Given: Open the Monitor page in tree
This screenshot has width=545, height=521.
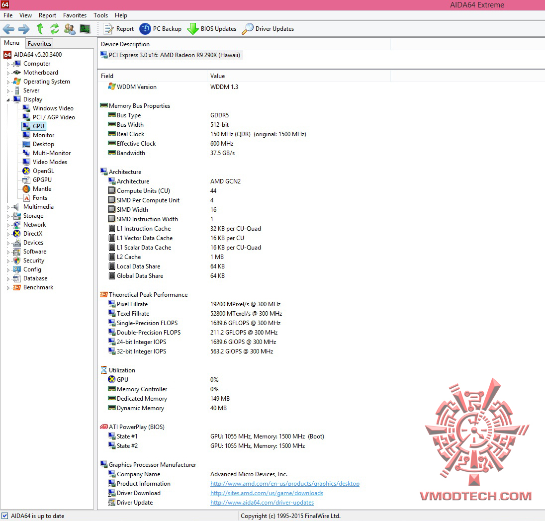Looking at the screenshot, I should click(43, 135).
